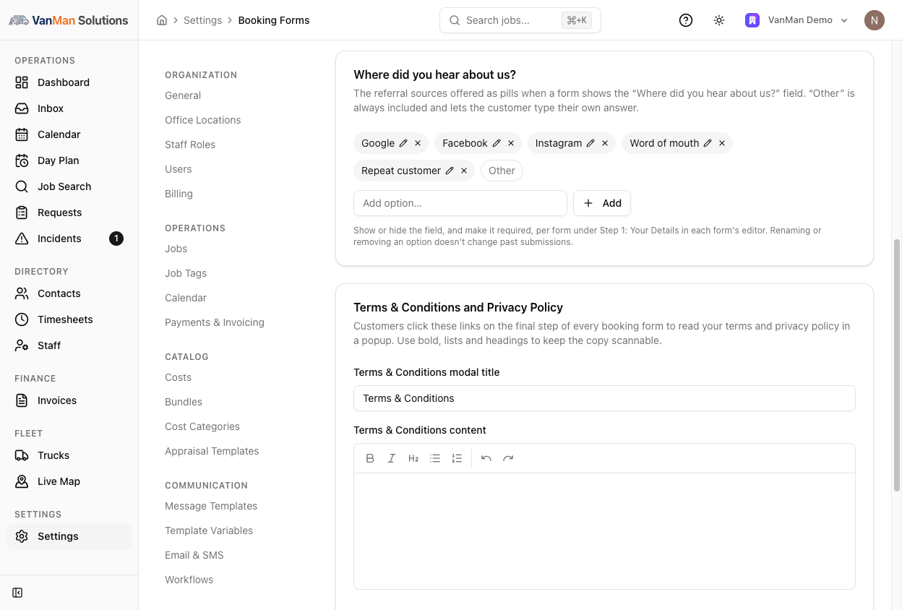Viewport: 902px width, 610px height.
Task: Select Settings in the sidebar
Action: point(69,536)
